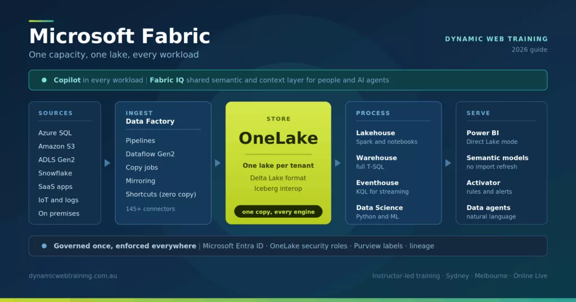Click "Instructor-led training" footer text
The image size is (576, 302).
pos(406,276)
